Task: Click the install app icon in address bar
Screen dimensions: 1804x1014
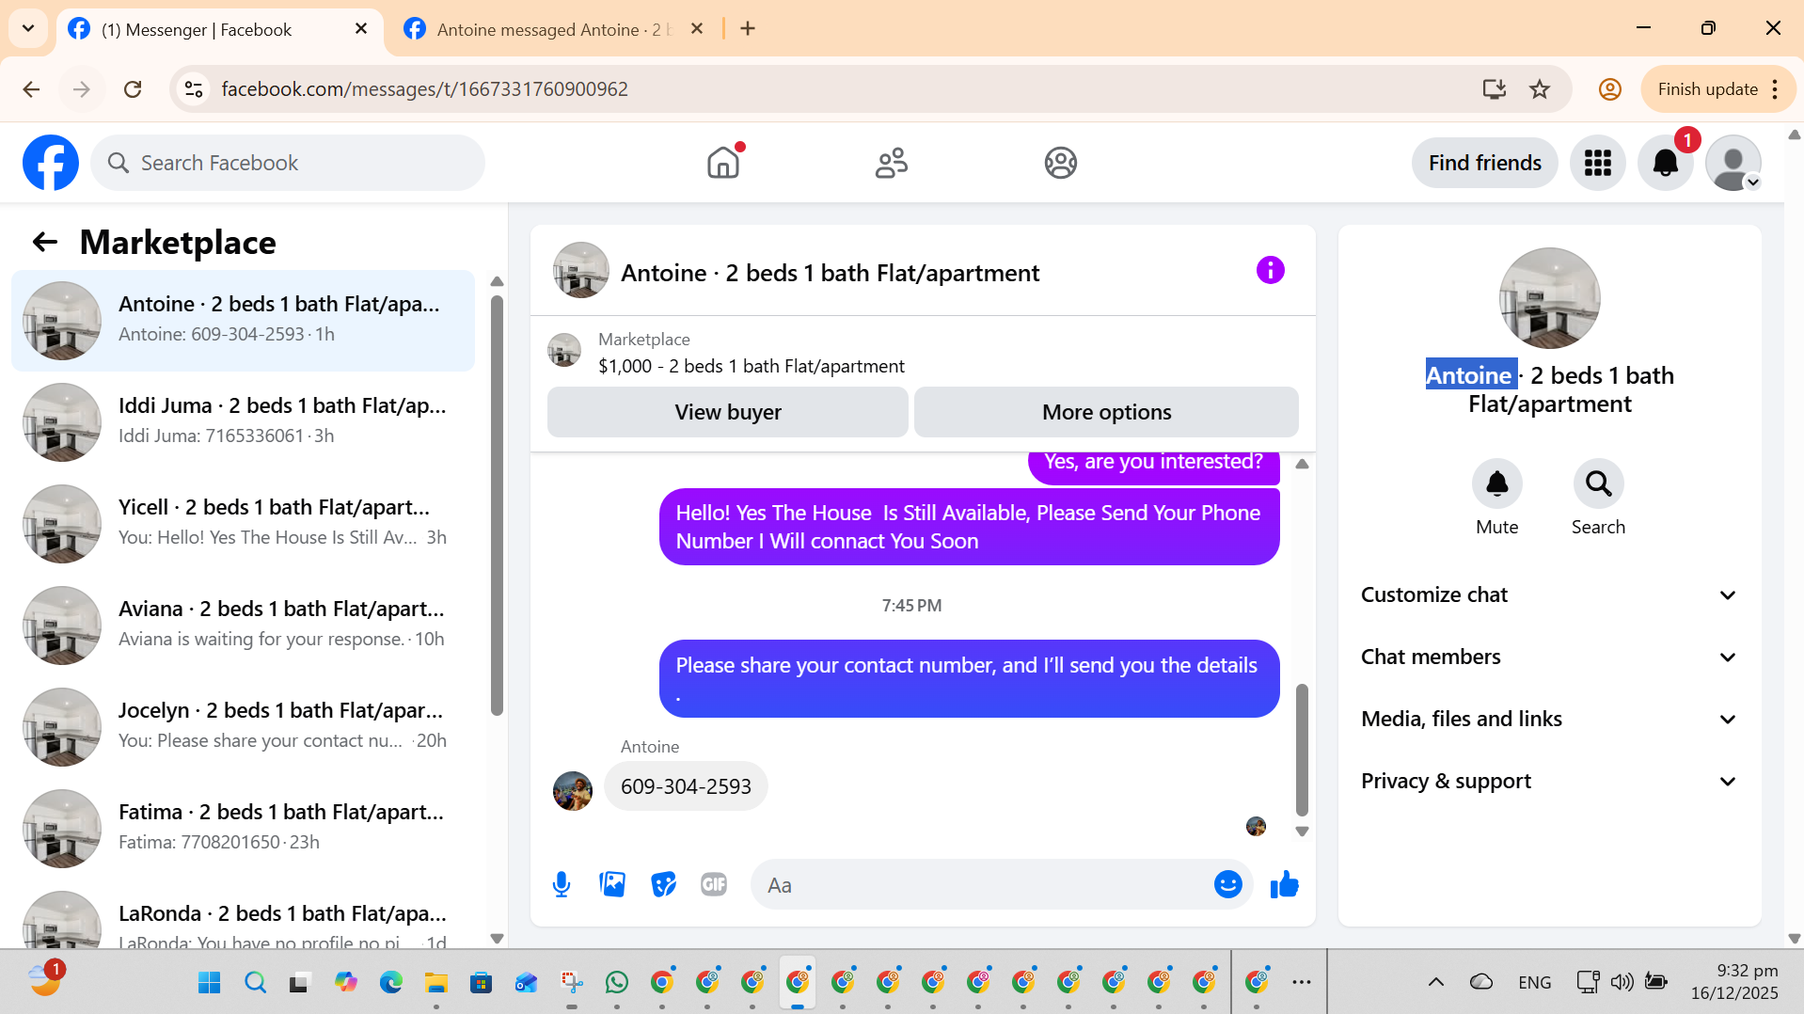Action: click(1494, 89)
